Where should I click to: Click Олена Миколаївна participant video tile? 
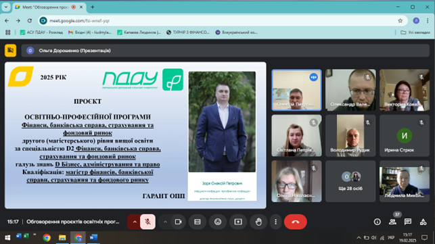click(x=296, y=181)
